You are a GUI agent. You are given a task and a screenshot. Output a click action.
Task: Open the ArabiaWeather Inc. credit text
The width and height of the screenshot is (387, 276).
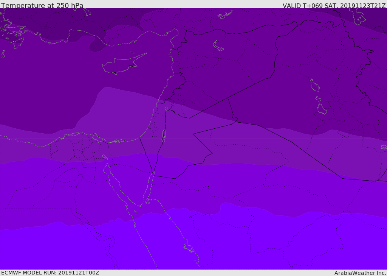tap(360, 273)
